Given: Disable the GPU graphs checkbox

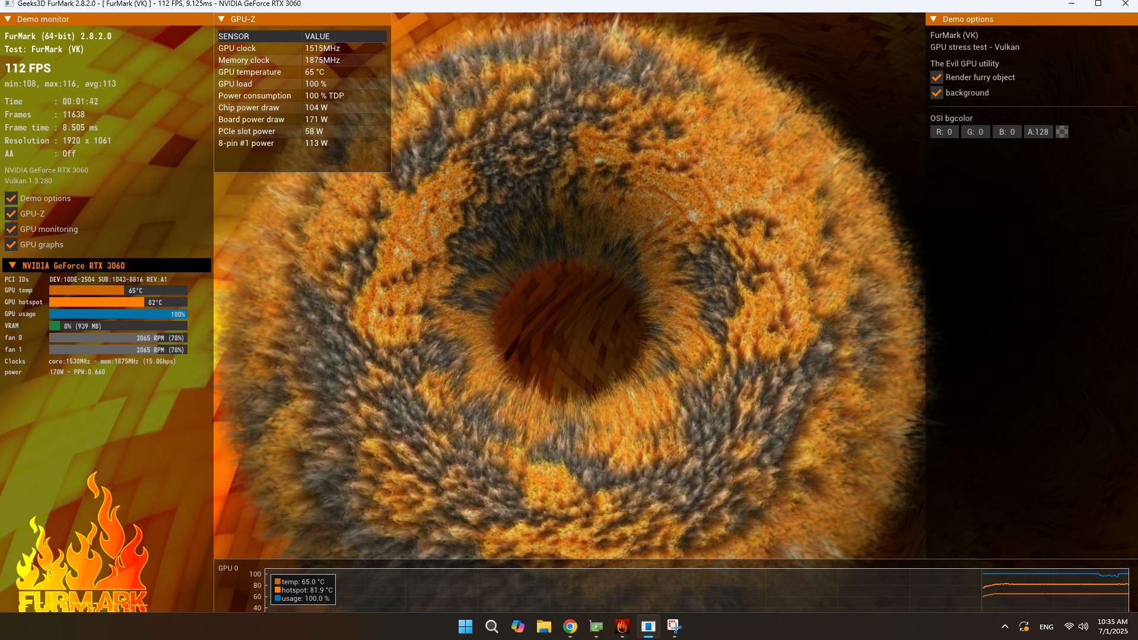Looking at the screenshot, I should pos(11,244).
